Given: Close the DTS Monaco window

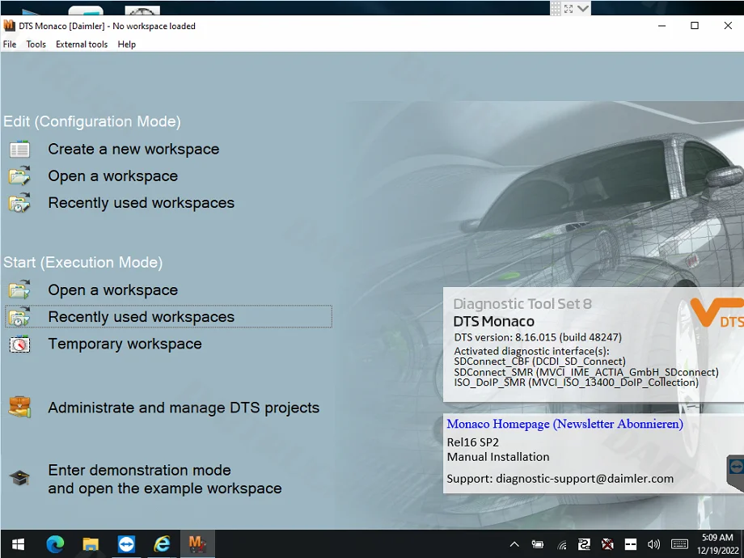Looking at the screenshot, I should point(728,26).
